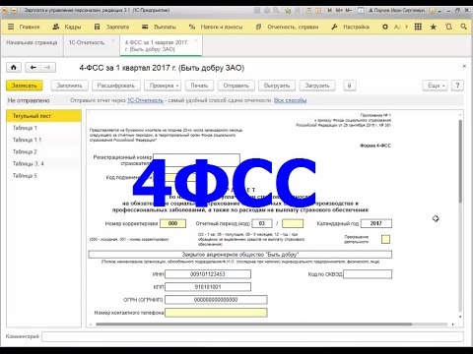
Task: Click the M- memory button
Action: (x=349, y=11)
